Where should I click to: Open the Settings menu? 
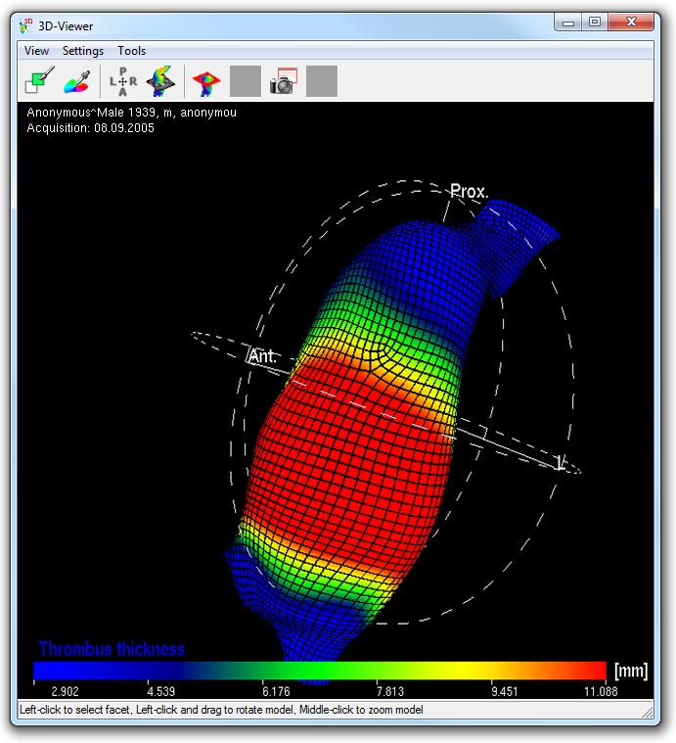pos(82,51)
